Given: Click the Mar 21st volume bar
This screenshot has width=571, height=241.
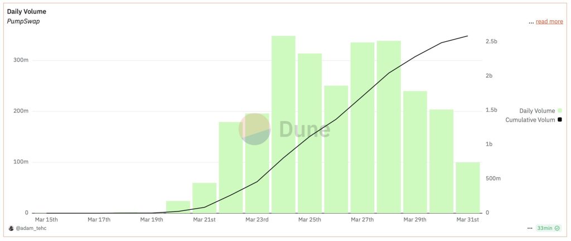Looking at the screenshot, I should coord(204,197).
